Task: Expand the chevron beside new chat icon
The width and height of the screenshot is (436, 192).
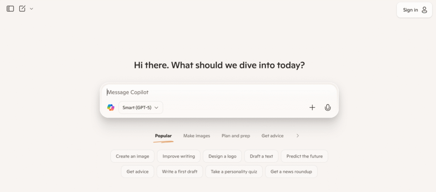Action: [x=32, y=9]
